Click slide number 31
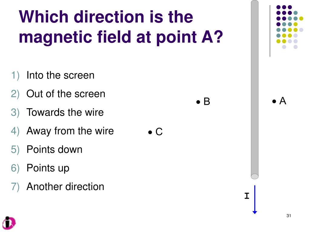The height and width of the screenshot is (232, 310). coord(289,216)
